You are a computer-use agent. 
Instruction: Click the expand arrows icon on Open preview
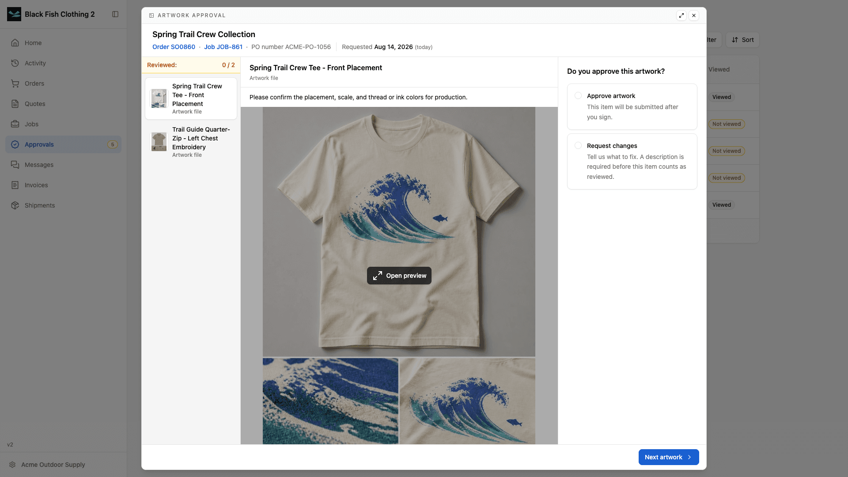click(378, 276)
